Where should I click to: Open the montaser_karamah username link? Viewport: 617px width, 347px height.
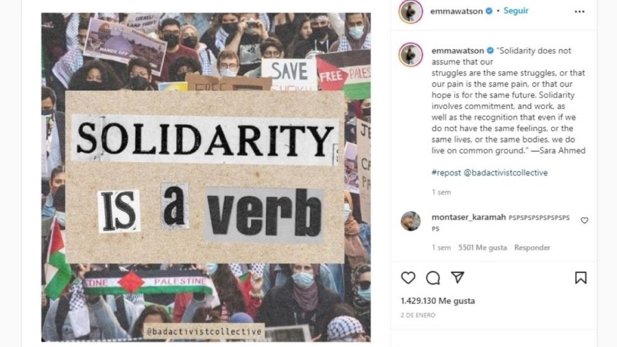tap(469, 217)
